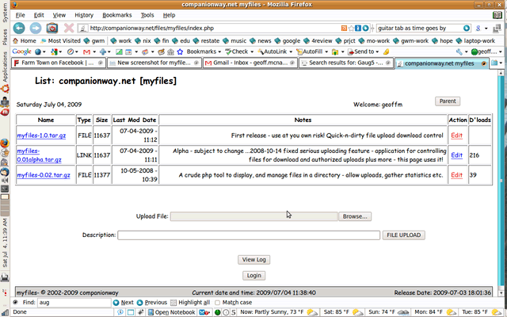This screenshot has height=317, width=507.
Task: Click the Login button
Action: (x=253, y=276)
